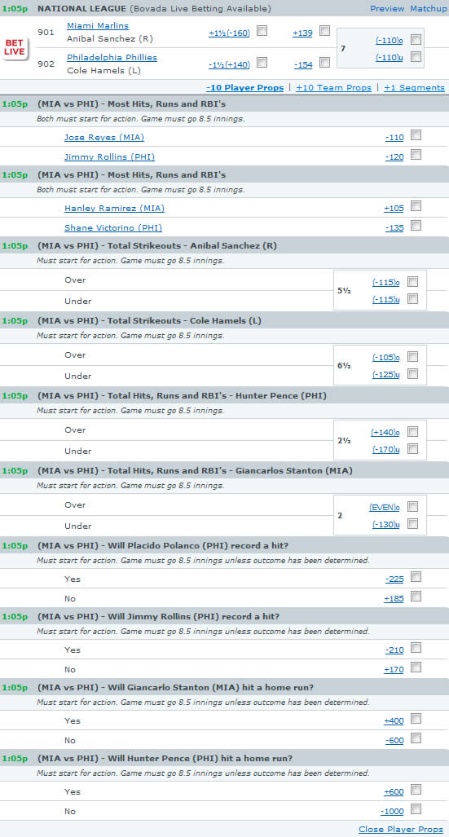Tick the game total over 7 (-110)o checkbox
The image size is (449, 837).
(416, 39)
